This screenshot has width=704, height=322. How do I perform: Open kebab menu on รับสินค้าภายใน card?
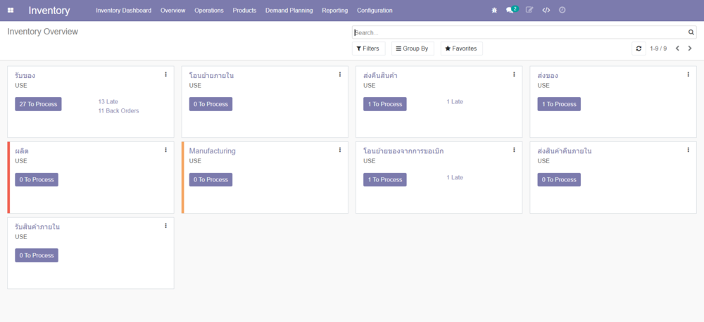tap(165, 226)
